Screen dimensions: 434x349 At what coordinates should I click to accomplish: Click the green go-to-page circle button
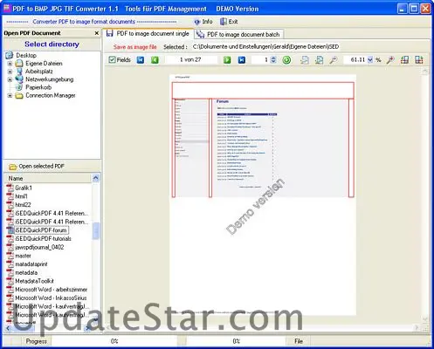tap(286, 60)
